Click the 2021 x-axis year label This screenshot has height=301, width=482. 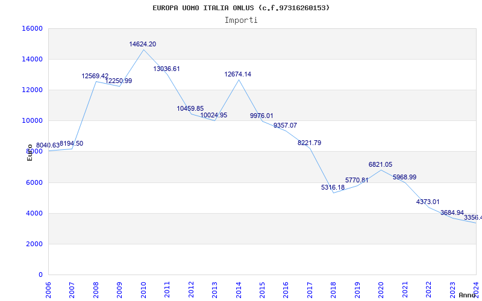click(405, 290)
